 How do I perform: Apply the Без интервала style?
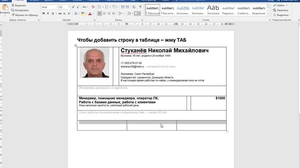pos(168,10)
